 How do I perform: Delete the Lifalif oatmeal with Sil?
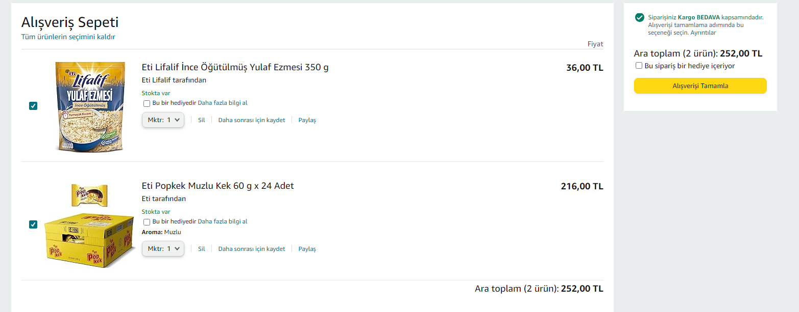click(201, 120)
